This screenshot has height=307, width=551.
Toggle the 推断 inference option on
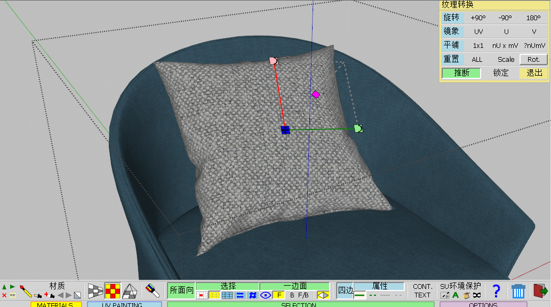(461, 73)
